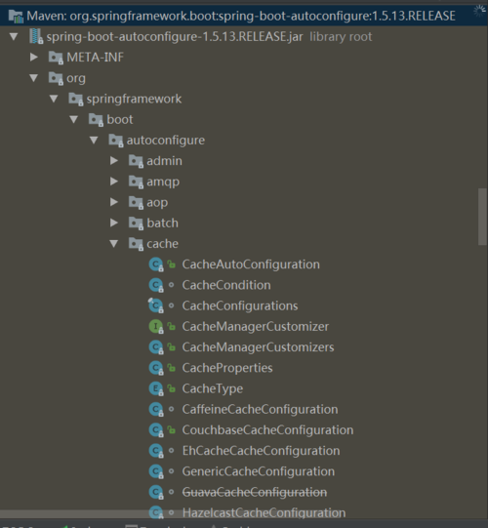Click the class icon of CacheManagerCustomizers
The width and height of the screenshot is (488, 528).
156,347
